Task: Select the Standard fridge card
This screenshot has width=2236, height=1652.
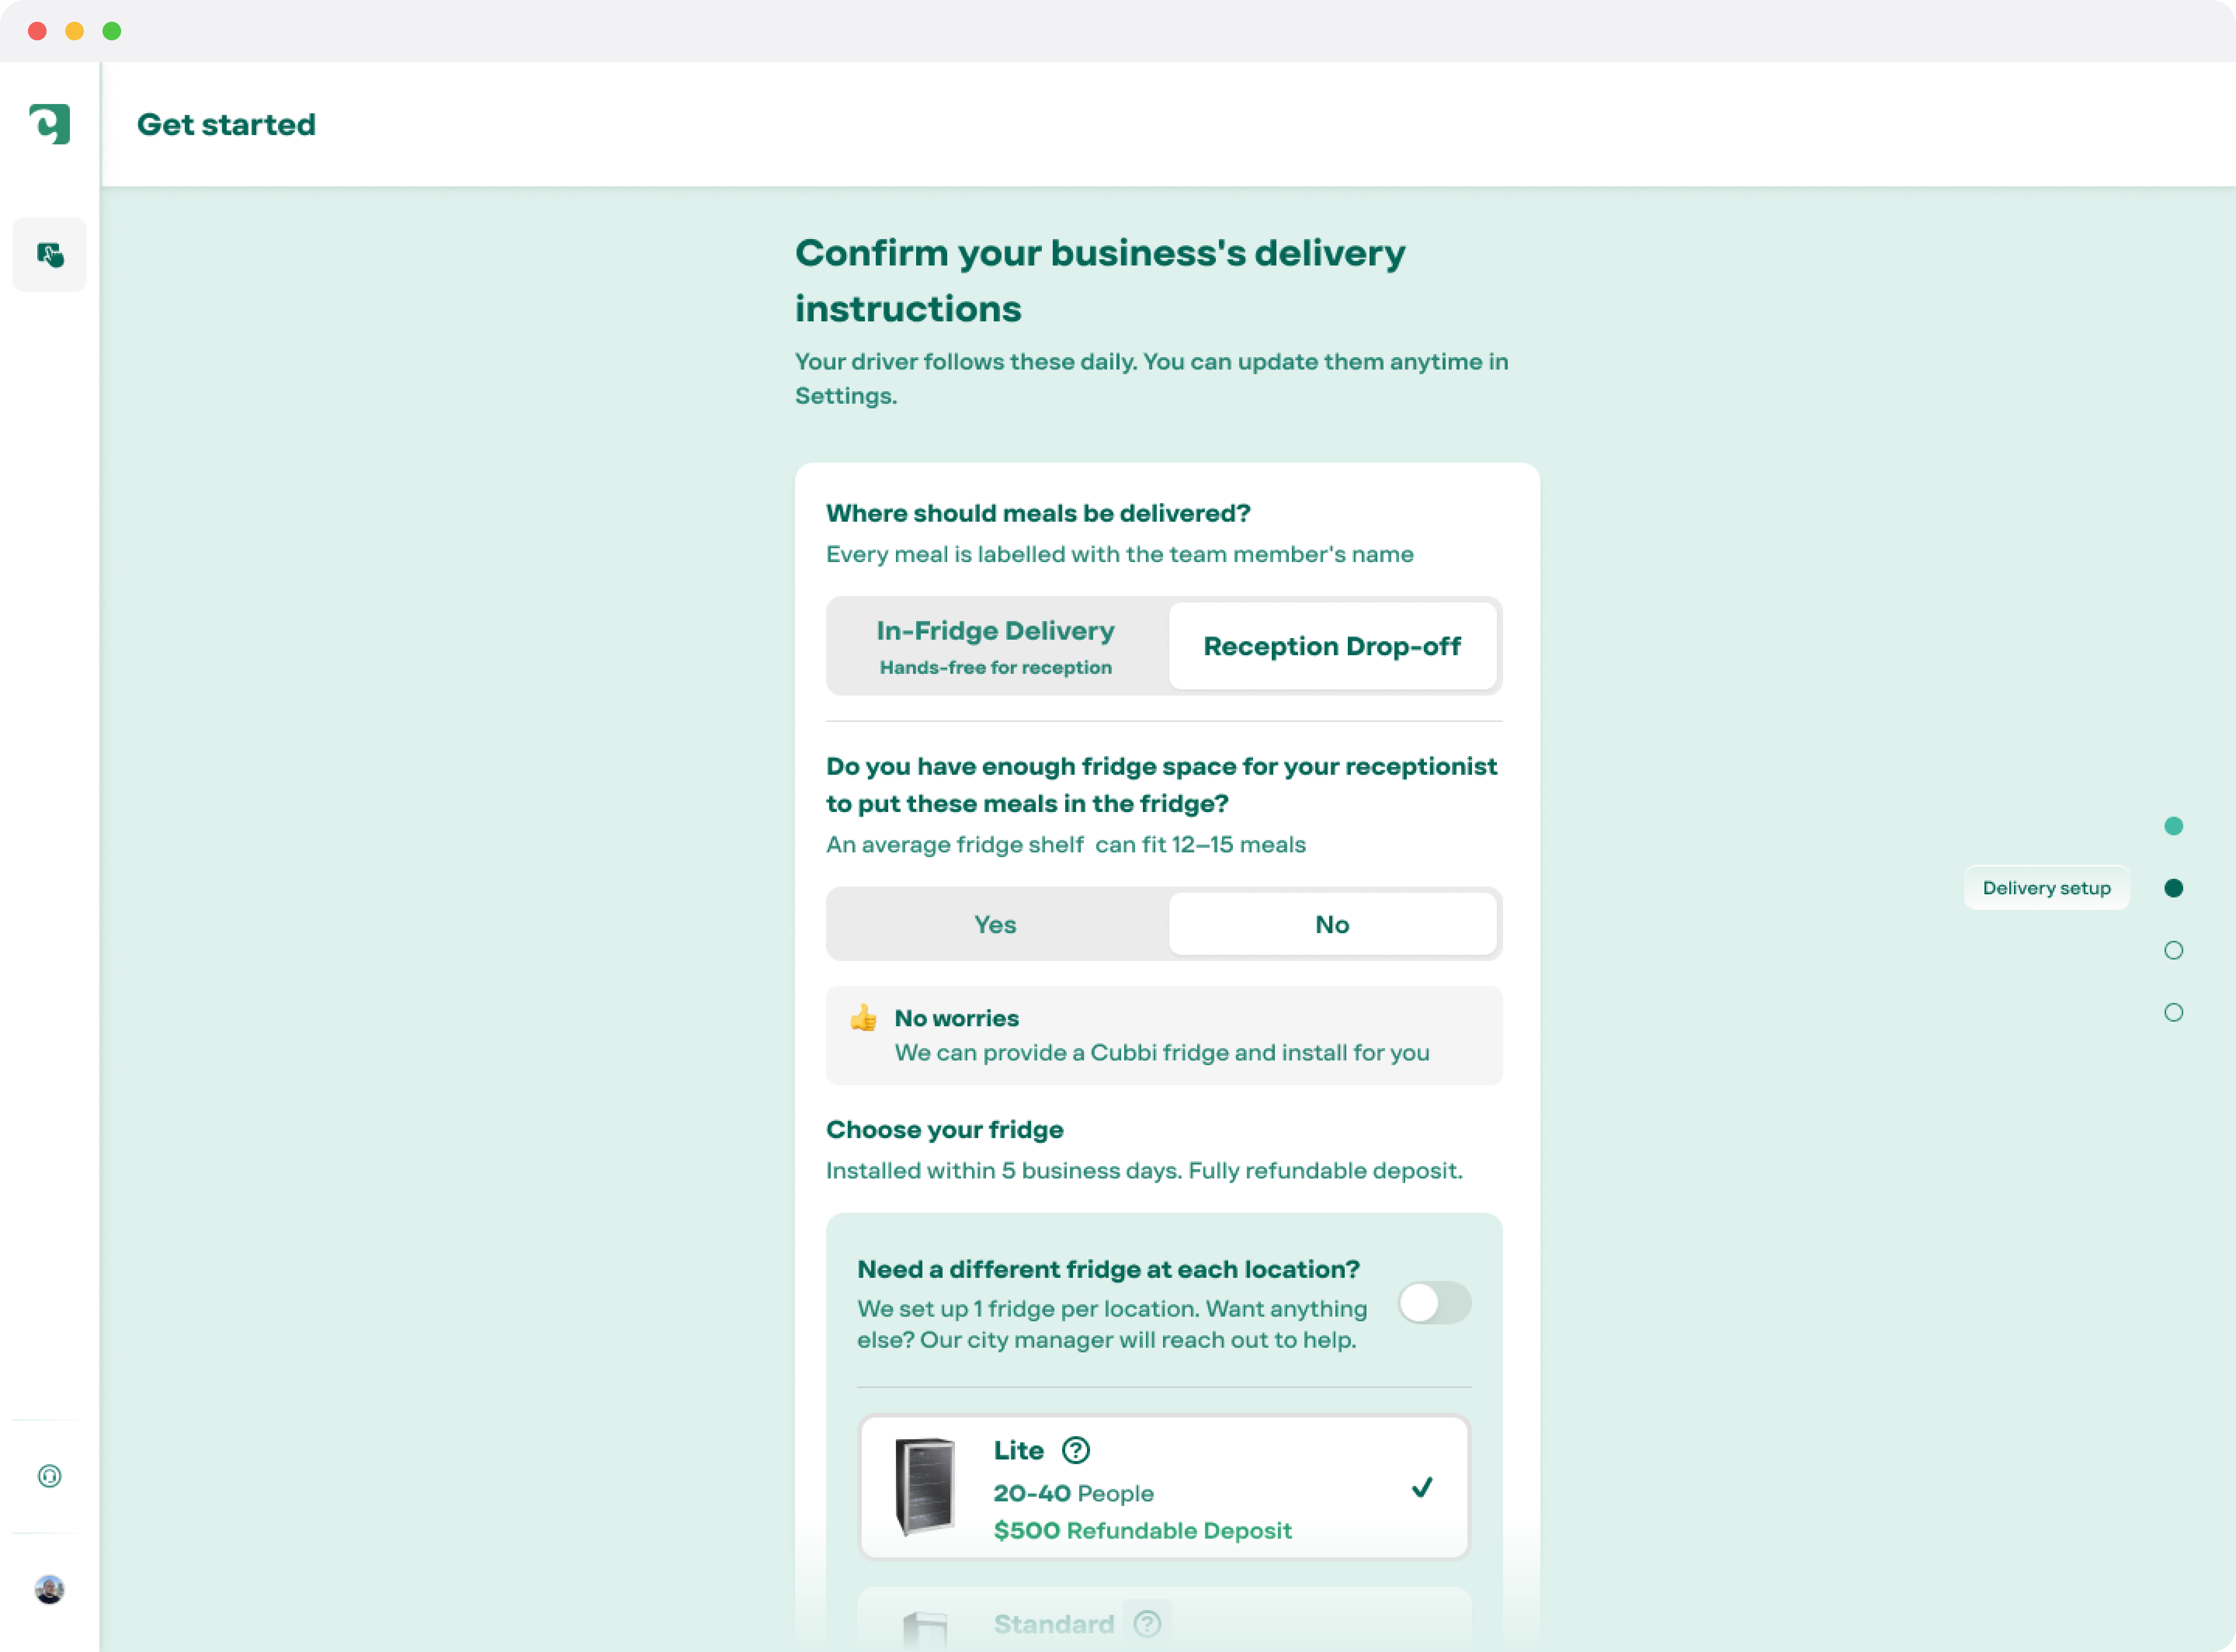Action: click(x=1164, y=1620)
